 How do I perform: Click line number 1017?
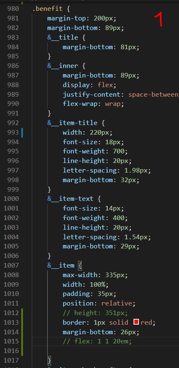(x=11, y=360)
